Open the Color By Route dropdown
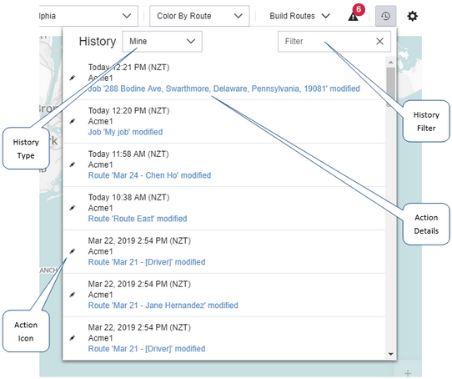The width and height of the screenshot is (452, 379). pyautogui.click(x=199, y=16)
